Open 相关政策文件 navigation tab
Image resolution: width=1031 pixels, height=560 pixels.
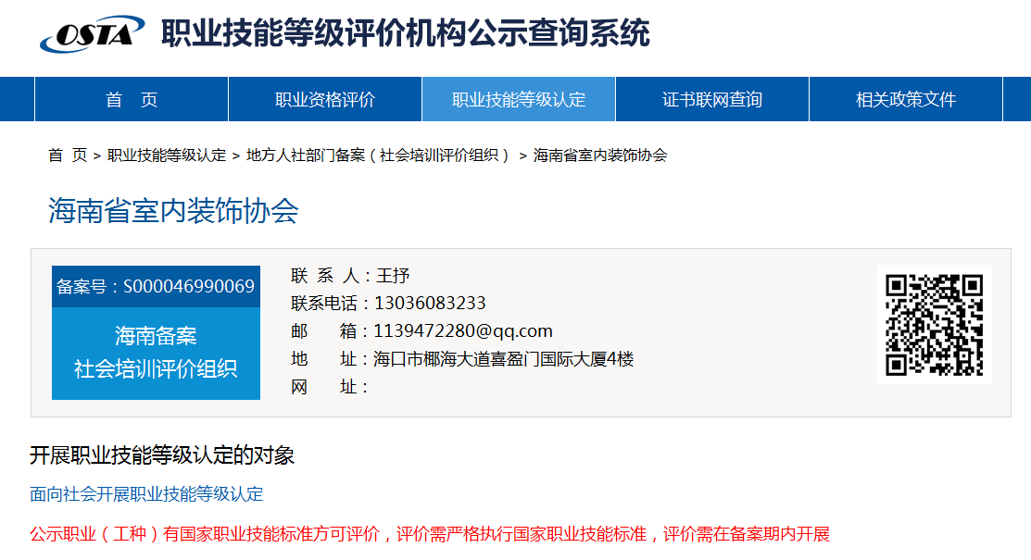905,99
